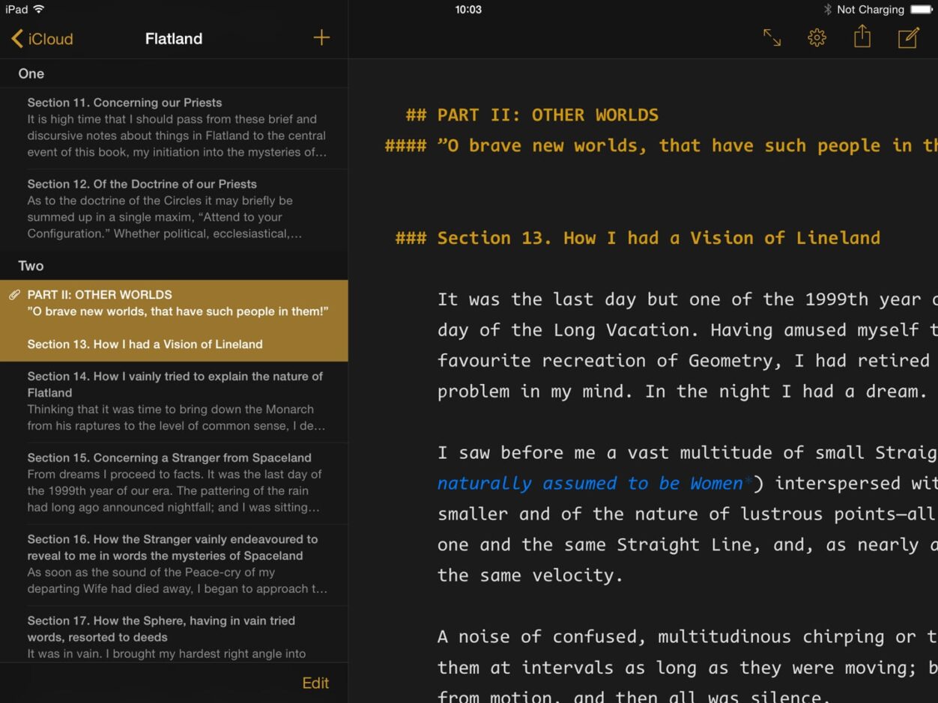This screenshot has width=938, height=703.
Task: Tap the share export icon
Action: [x=862, y=37]
